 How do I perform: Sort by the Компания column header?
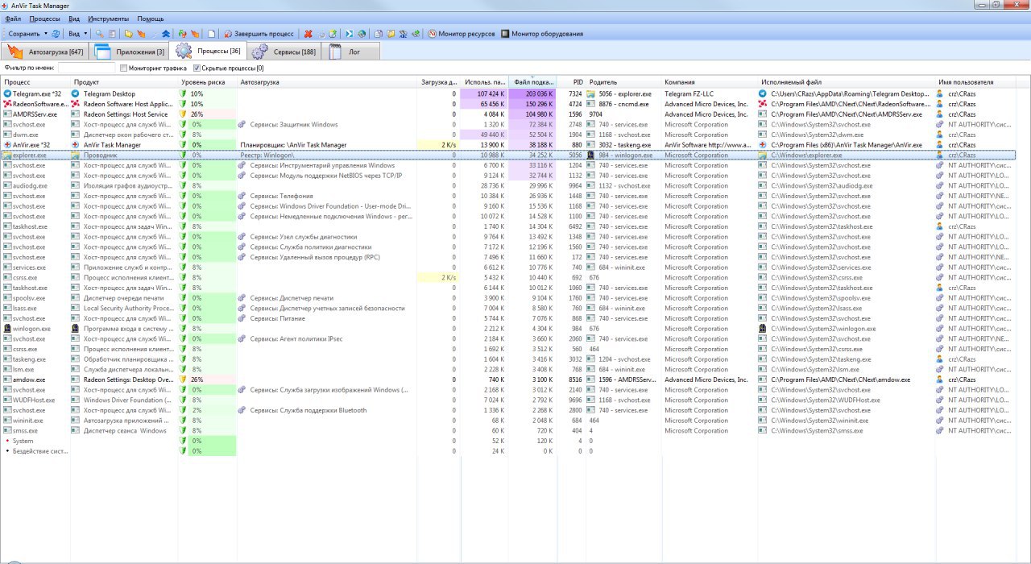tap(710, 82)
